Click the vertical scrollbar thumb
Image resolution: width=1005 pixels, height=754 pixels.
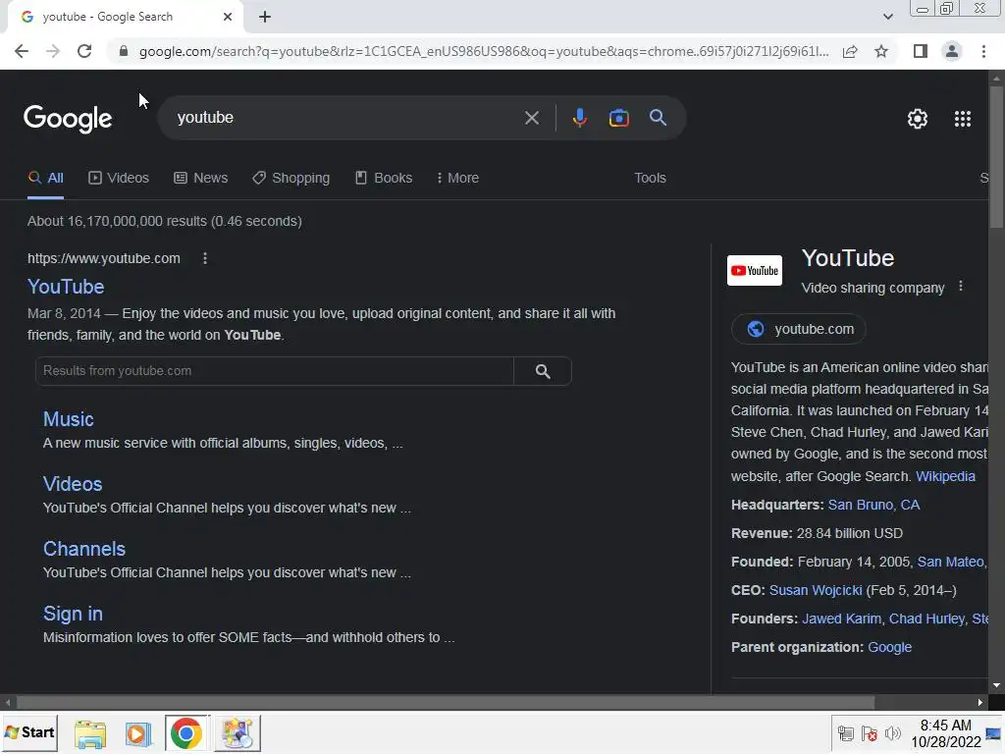[x=996, y=156]
